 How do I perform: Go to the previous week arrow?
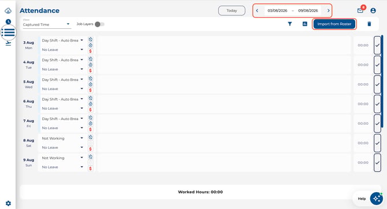tap(257, 10)
